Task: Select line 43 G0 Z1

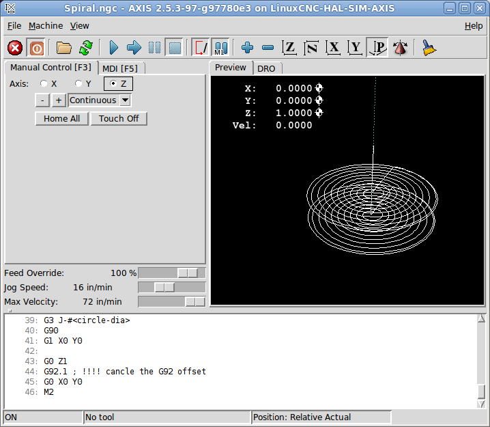Action: pyautogui.click(x=56, y=361)
